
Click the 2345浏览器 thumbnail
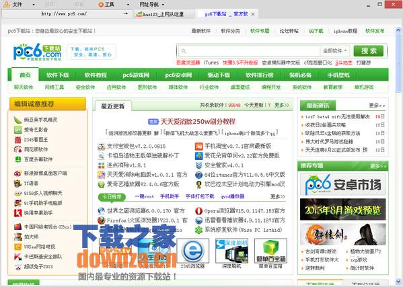[x=193, y=251]
